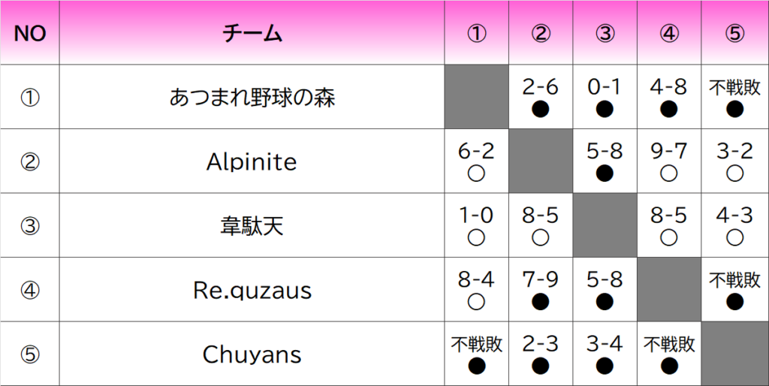Image resolution: width=769 pixels, height=386 pixels.
Task: Click the 韋駄天 team name
Action: [252, 226]
